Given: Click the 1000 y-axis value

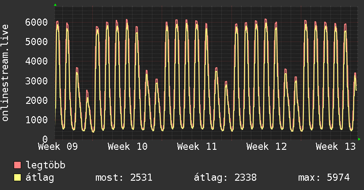Looking at the screenshot, I should click(37, 120).
